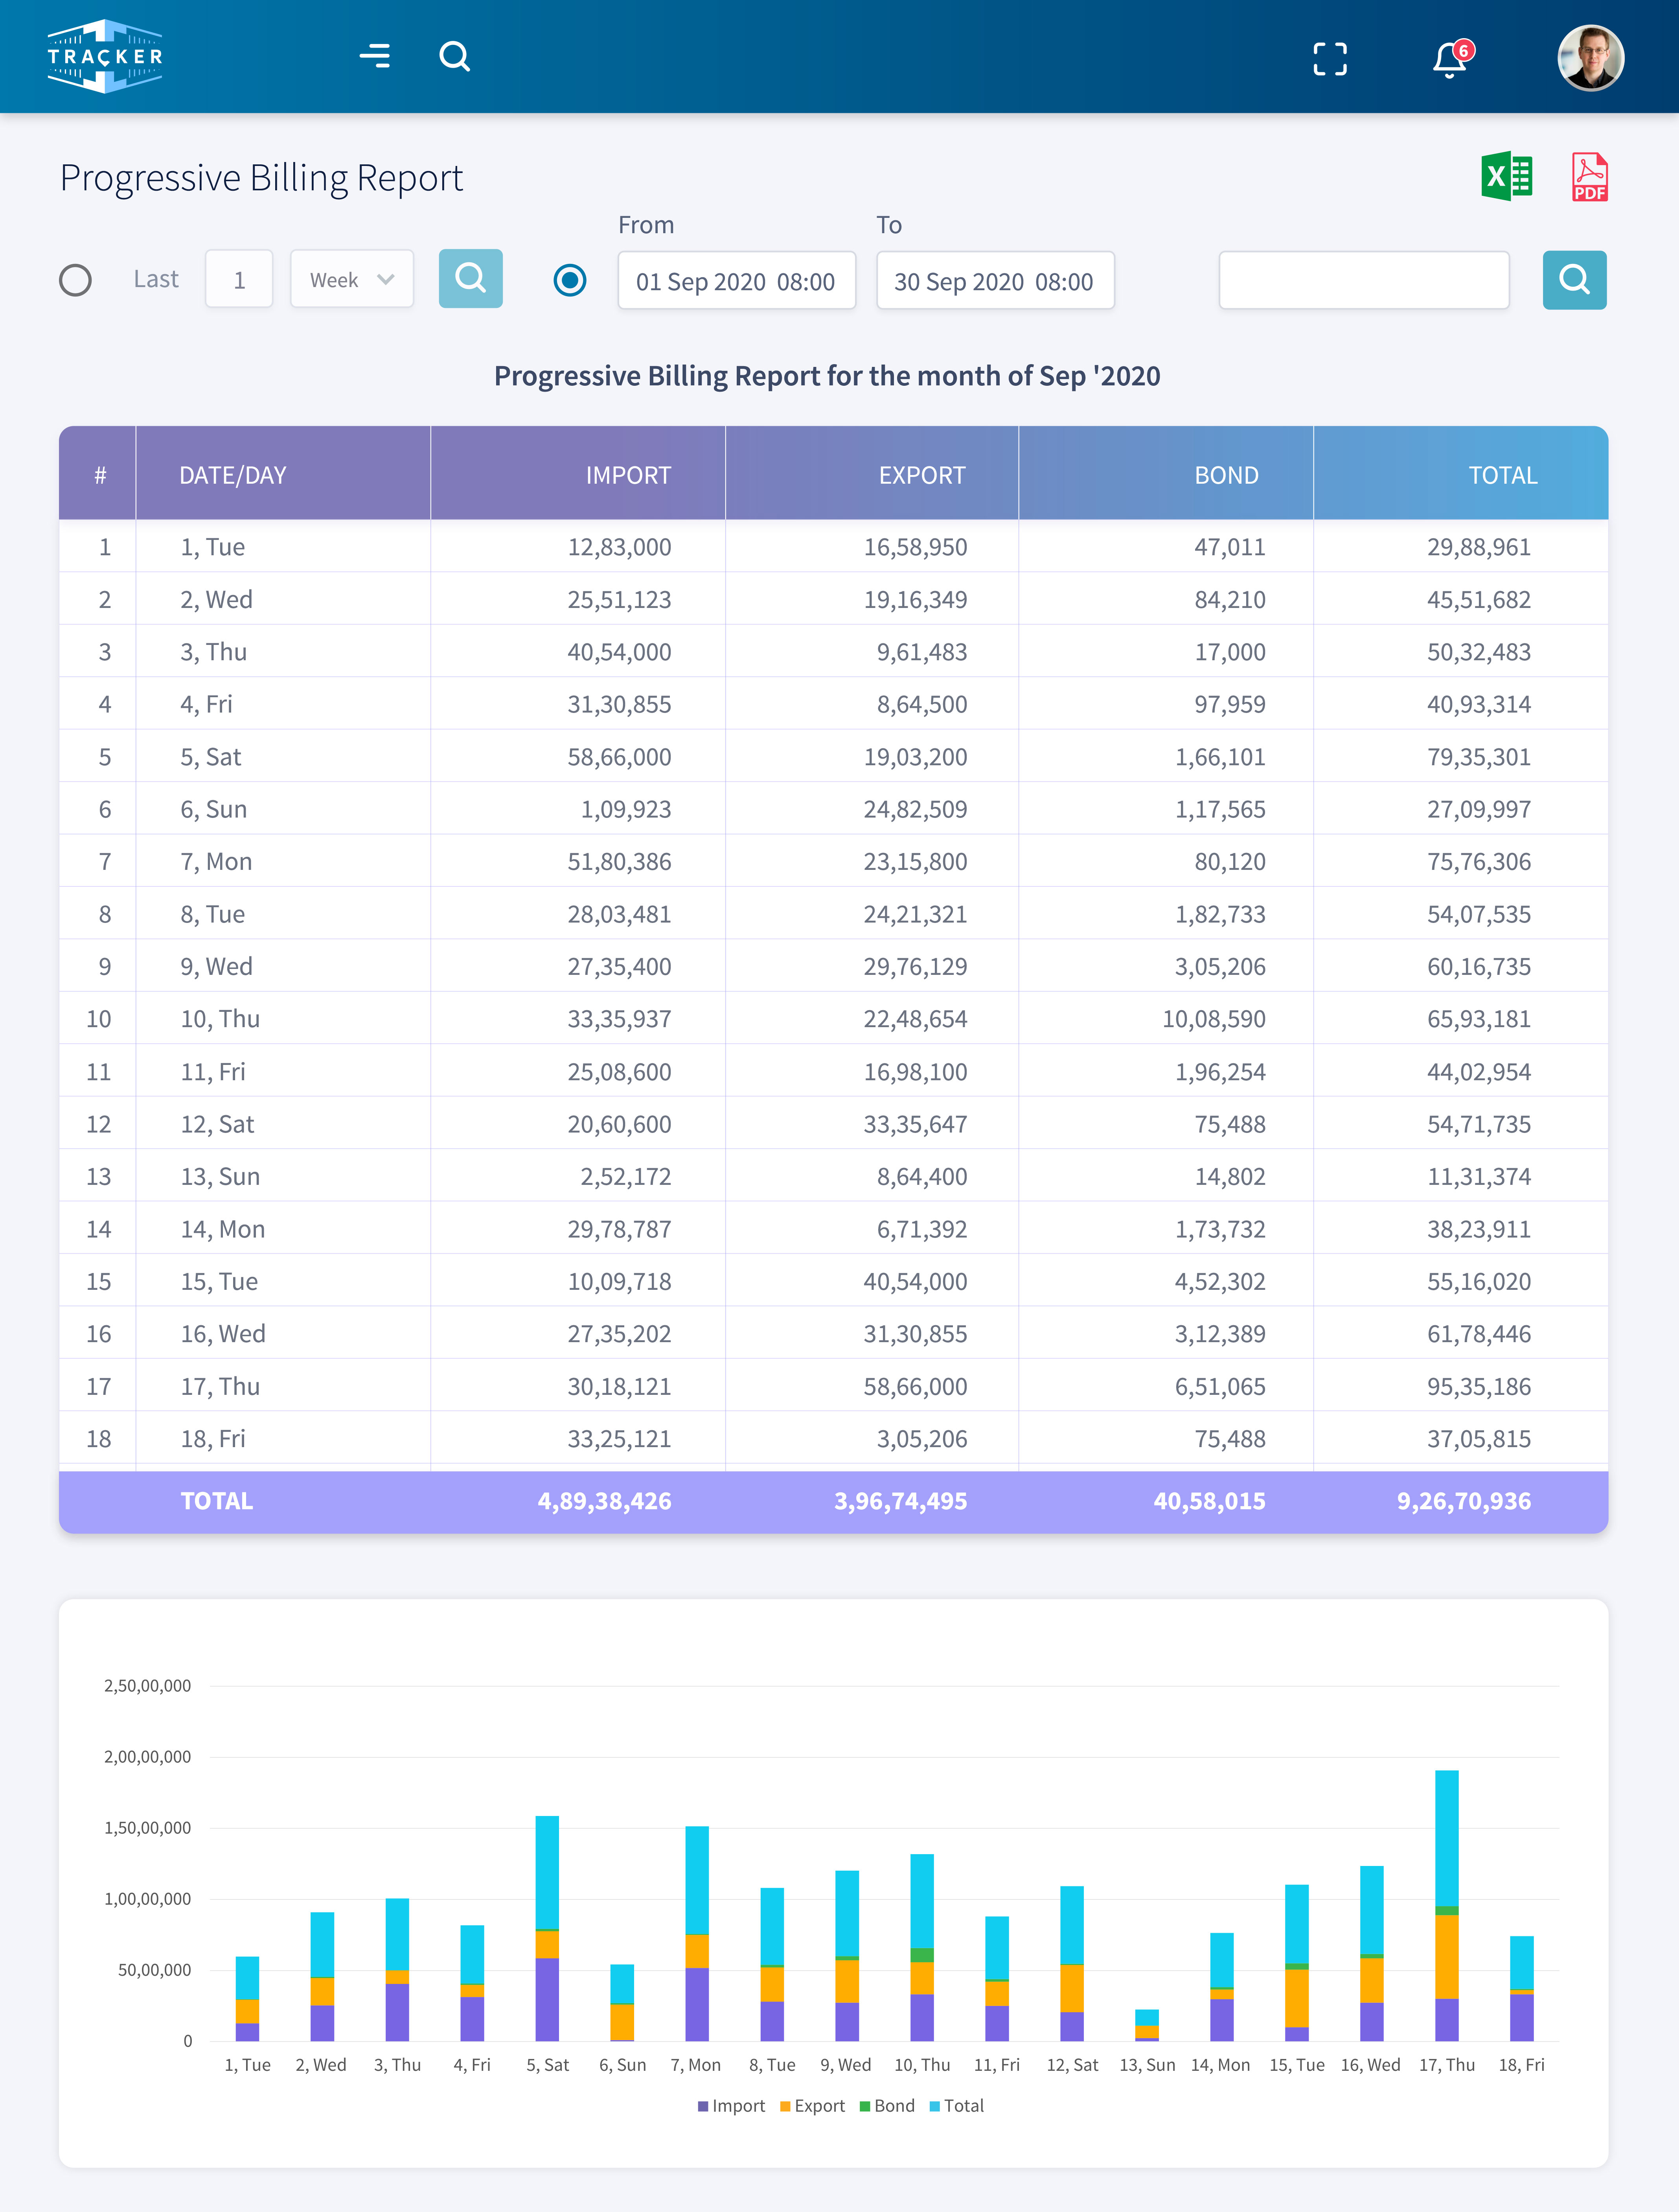Click the # column header
The image size is (1679, 2212).
tap(100, 475)
